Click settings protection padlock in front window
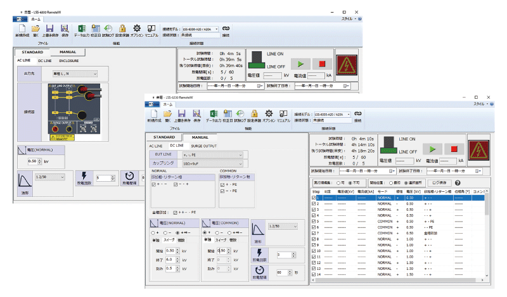The height and width of the screenshot is (297, 507). point(254,114)
